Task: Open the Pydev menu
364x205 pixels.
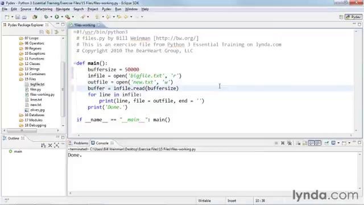Action: click(106, 9)
